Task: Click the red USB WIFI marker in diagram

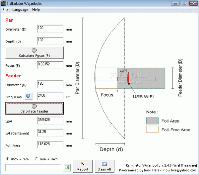Action: pos(128,78)
